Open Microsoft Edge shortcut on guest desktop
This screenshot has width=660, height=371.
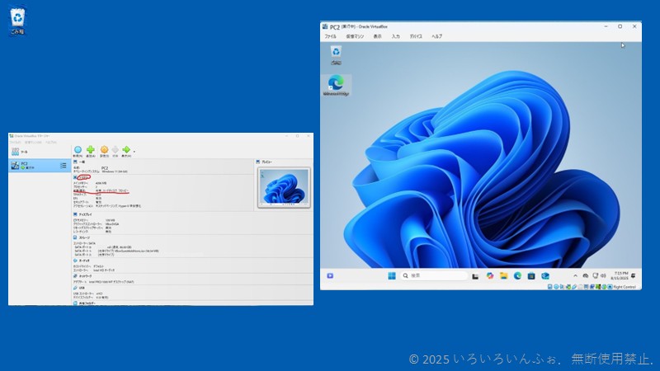pyautogui.click(x=336, y=86)
